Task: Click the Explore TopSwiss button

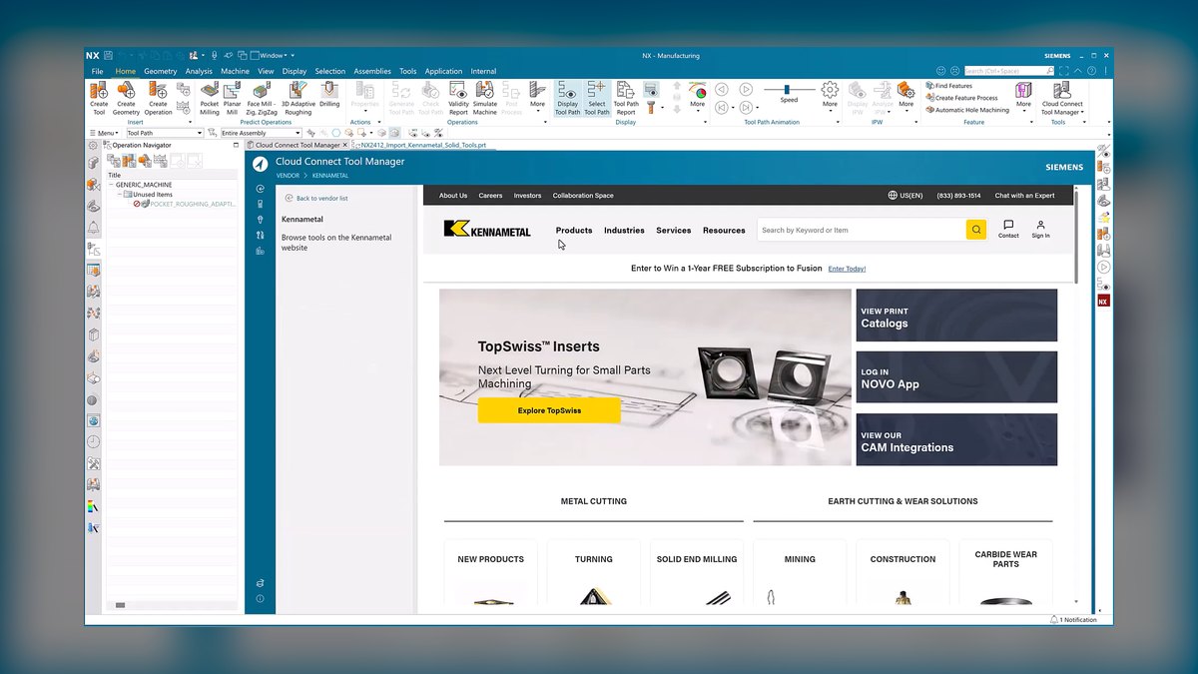Action: coord(549,410)
